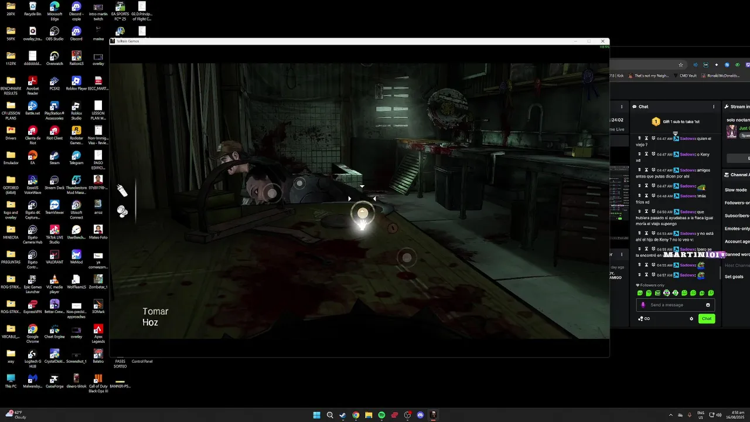Select the WeMod desktop shortcut

[x=76, y=257]
